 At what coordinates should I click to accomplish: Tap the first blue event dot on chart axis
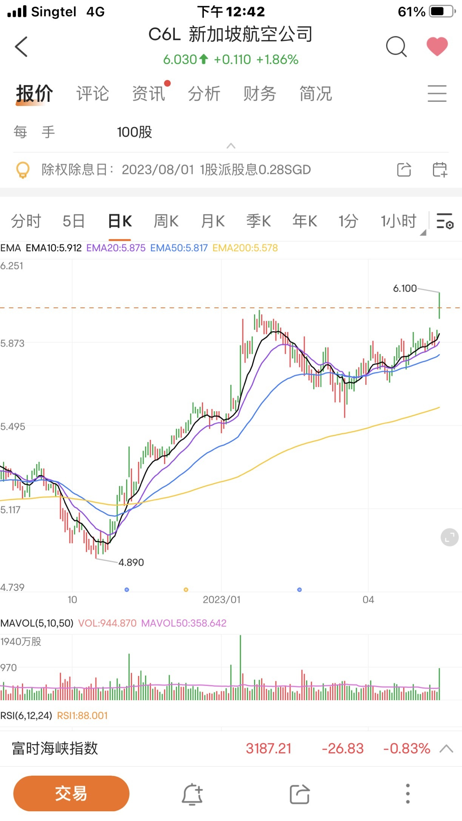click(127, 589)
